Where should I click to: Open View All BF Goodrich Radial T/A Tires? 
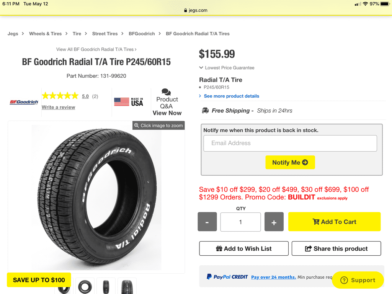96,49
